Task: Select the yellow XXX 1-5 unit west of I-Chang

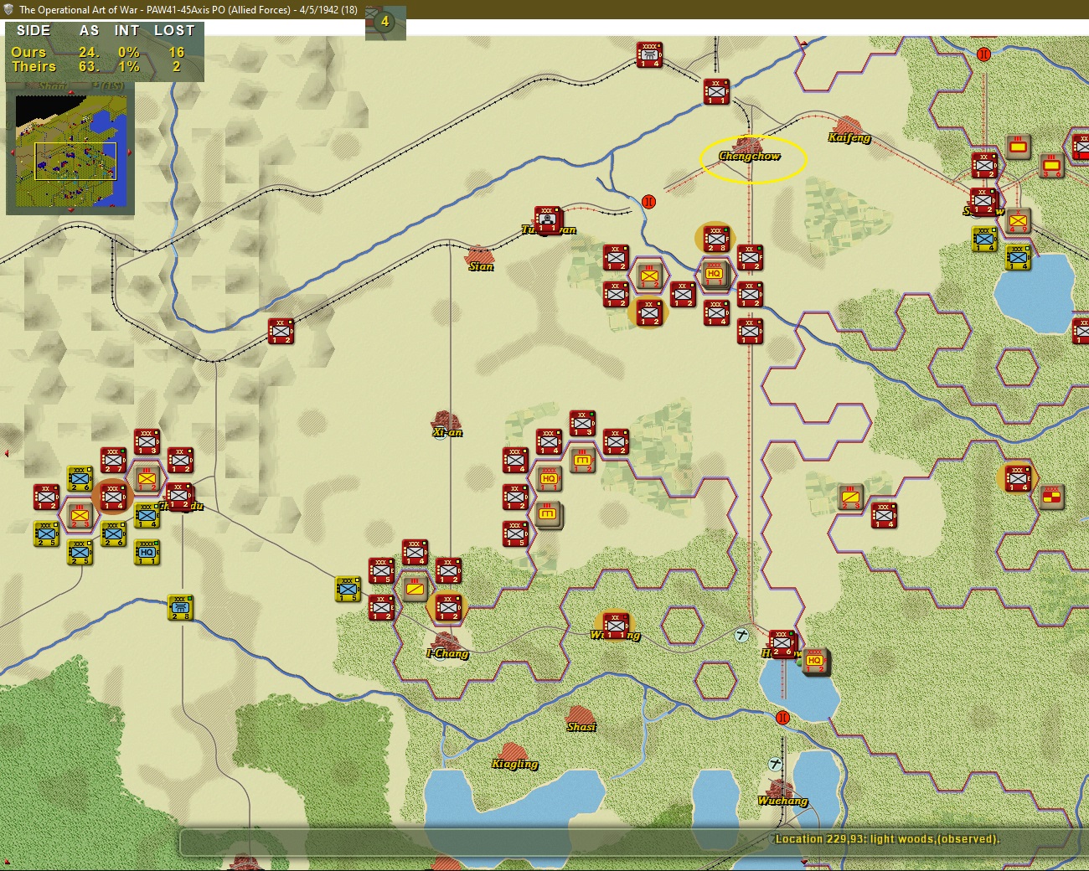Action: [x=348, y=589]
